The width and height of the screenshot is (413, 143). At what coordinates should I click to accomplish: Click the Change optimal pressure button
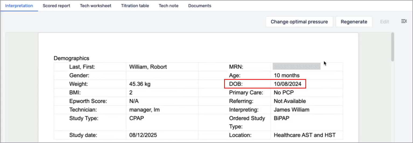[x=299, y=22]
